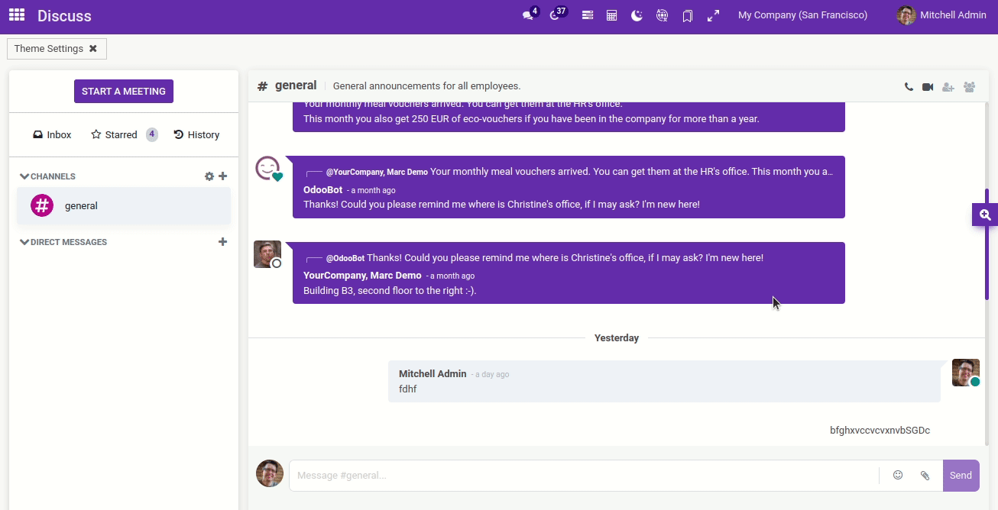Click the Starred count badge 4
This screenshot has height=510, width=998.
pyautogui.click(x=152, y=134)
